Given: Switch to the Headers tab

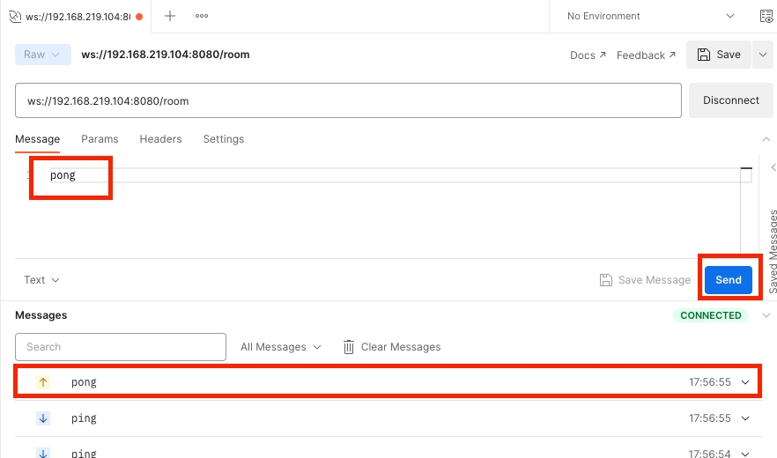Looking at the screenshot, I should coord(160,139).
